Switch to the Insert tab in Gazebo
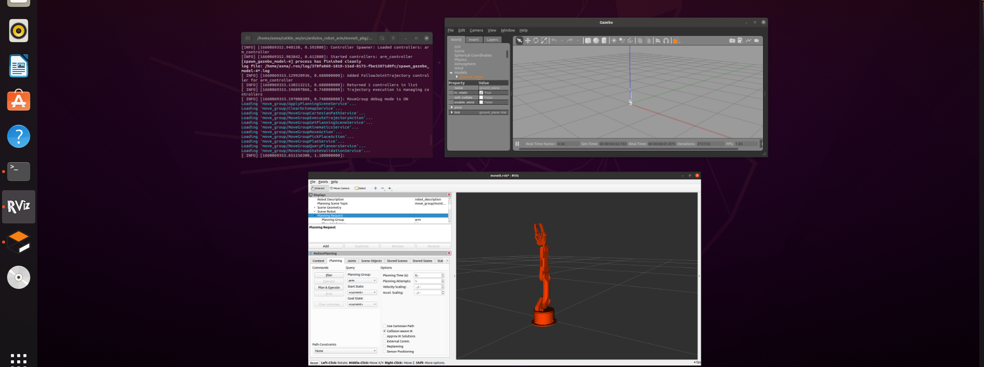 pos(474,39)
